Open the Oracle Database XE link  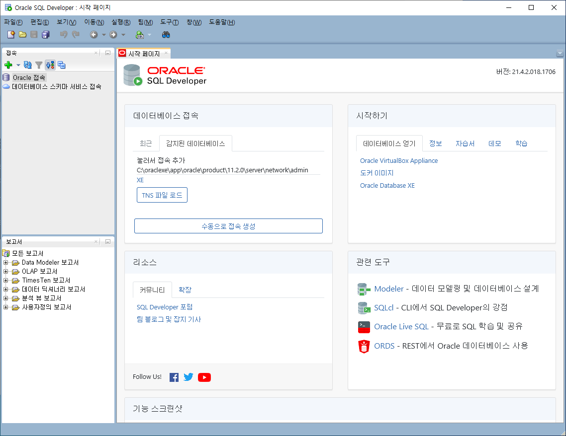pyautogui.click(x=387, y=186)
